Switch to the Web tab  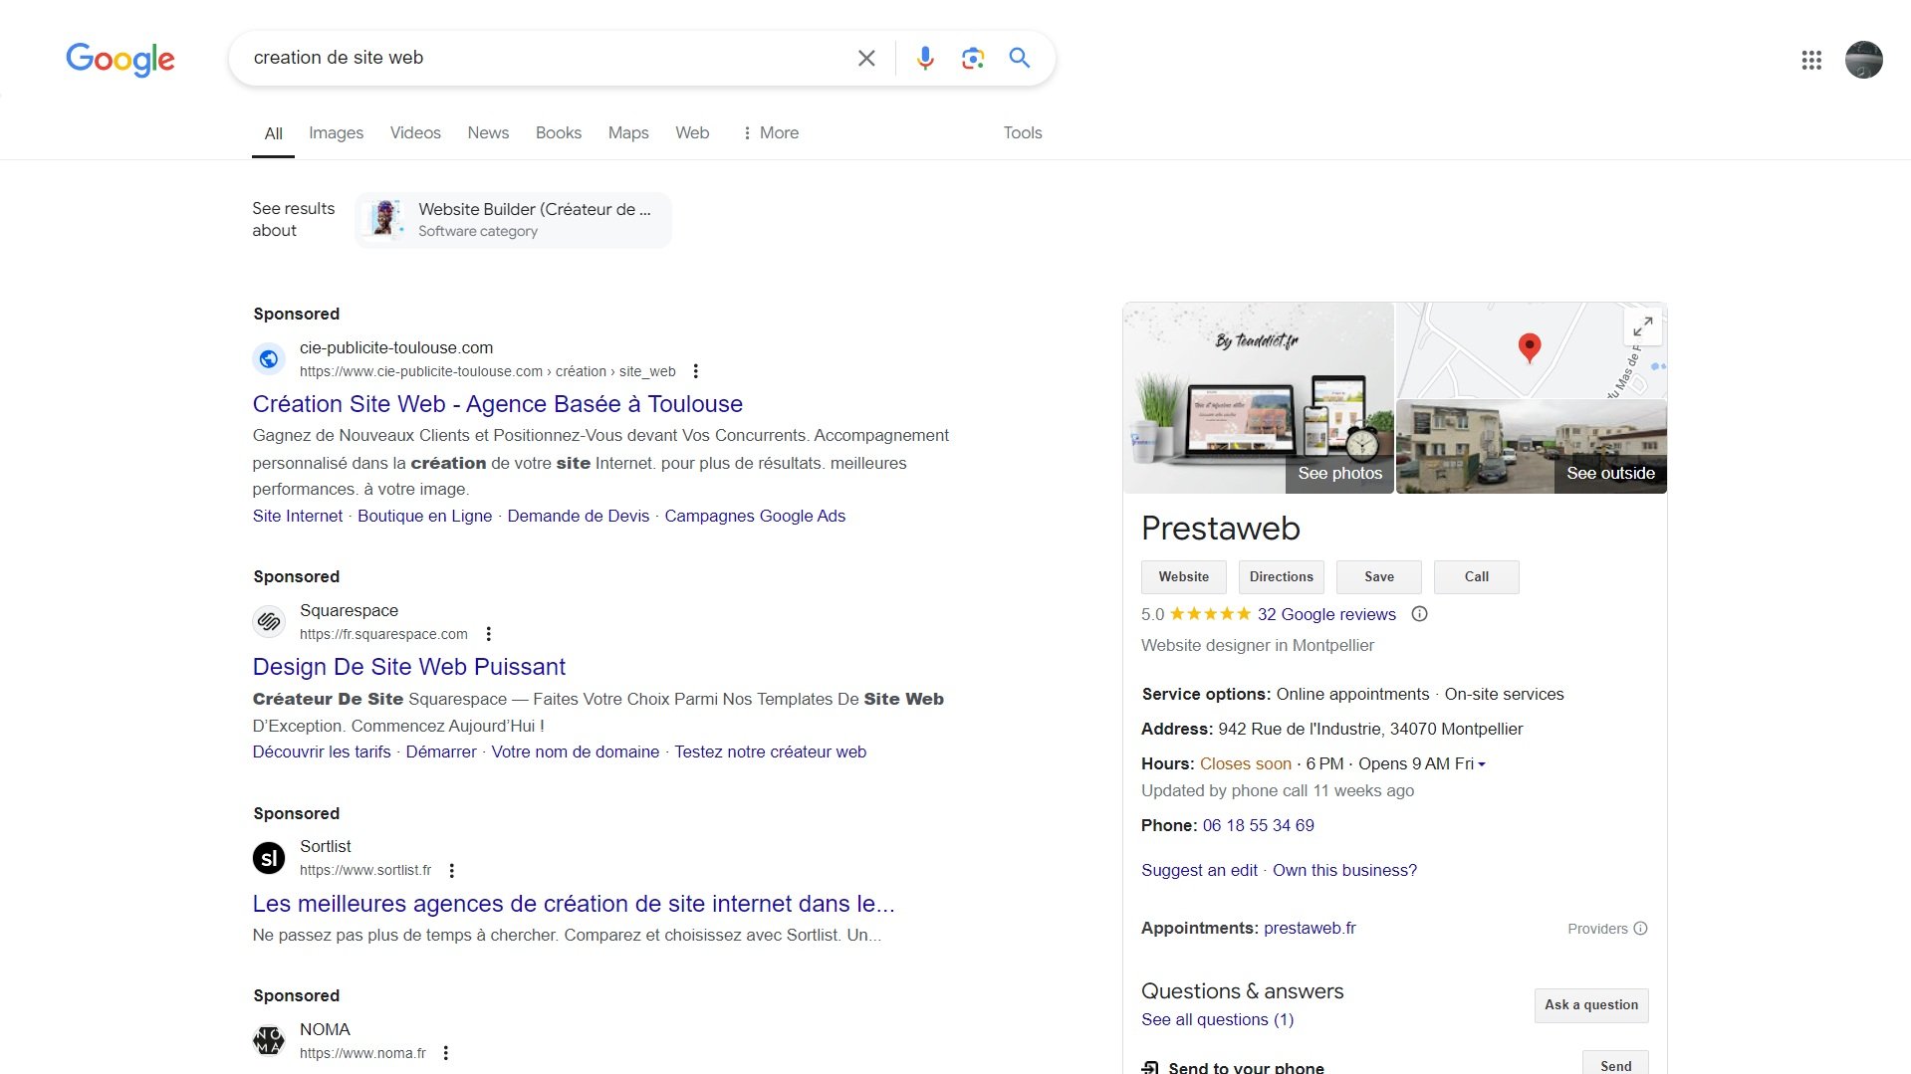click(692, 133)
